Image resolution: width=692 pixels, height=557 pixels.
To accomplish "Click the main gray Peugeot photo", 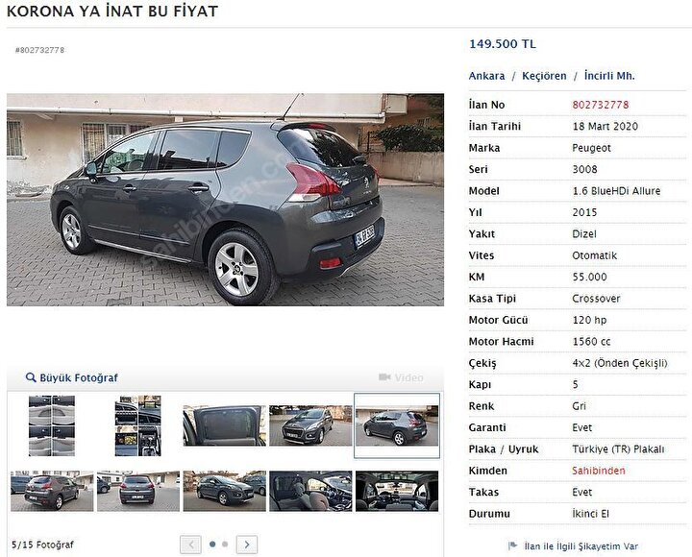I will coord(225,200).
